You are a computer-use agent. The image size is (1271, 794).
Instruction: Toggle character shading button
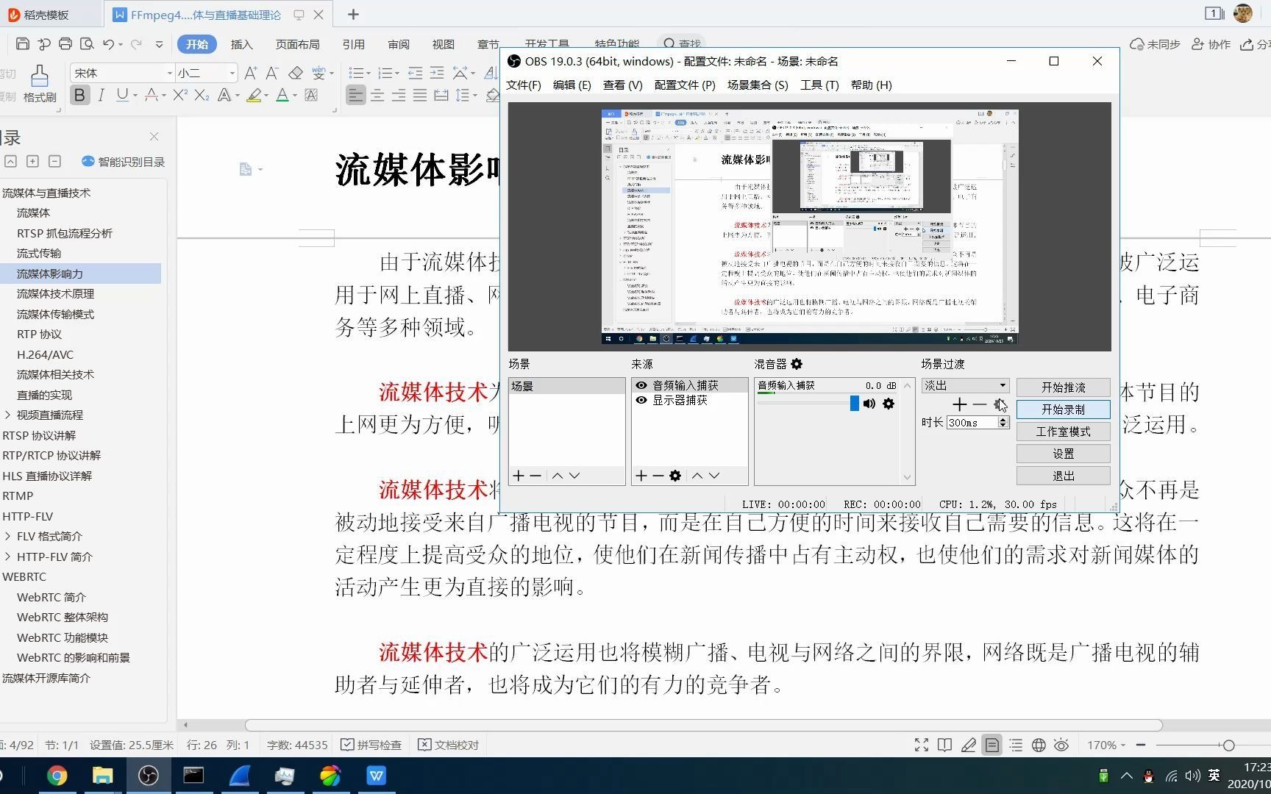pyautogui.click(x=312, y=95)
